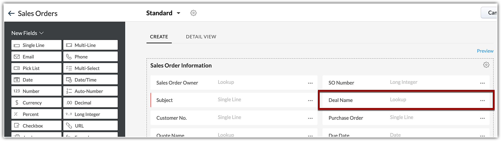Open Sales Order Information section settings gear

coord(486,65)
